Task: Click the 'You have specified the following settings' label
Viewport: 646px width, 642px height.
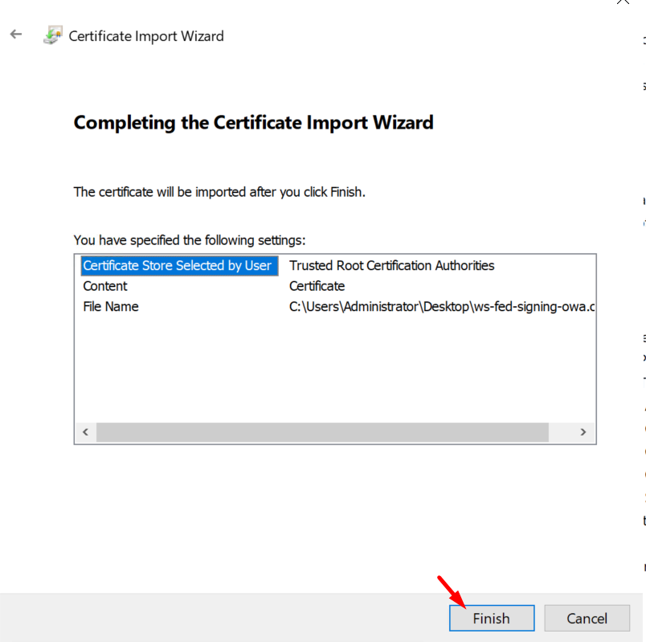Action: 190,240
